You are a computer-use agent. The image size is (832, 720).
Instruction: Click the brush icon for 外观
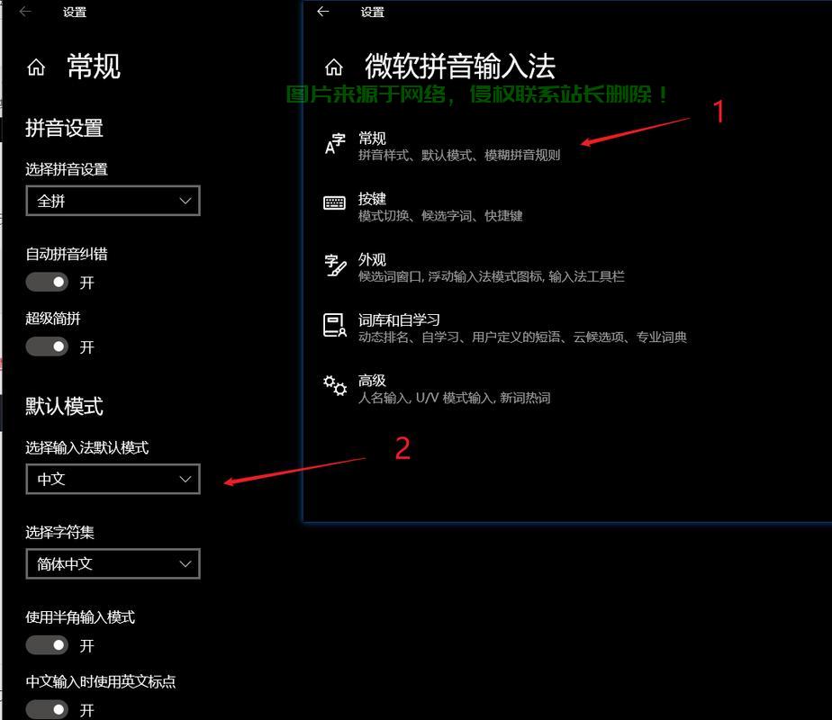pyautogui.click(x=335, y=265)
